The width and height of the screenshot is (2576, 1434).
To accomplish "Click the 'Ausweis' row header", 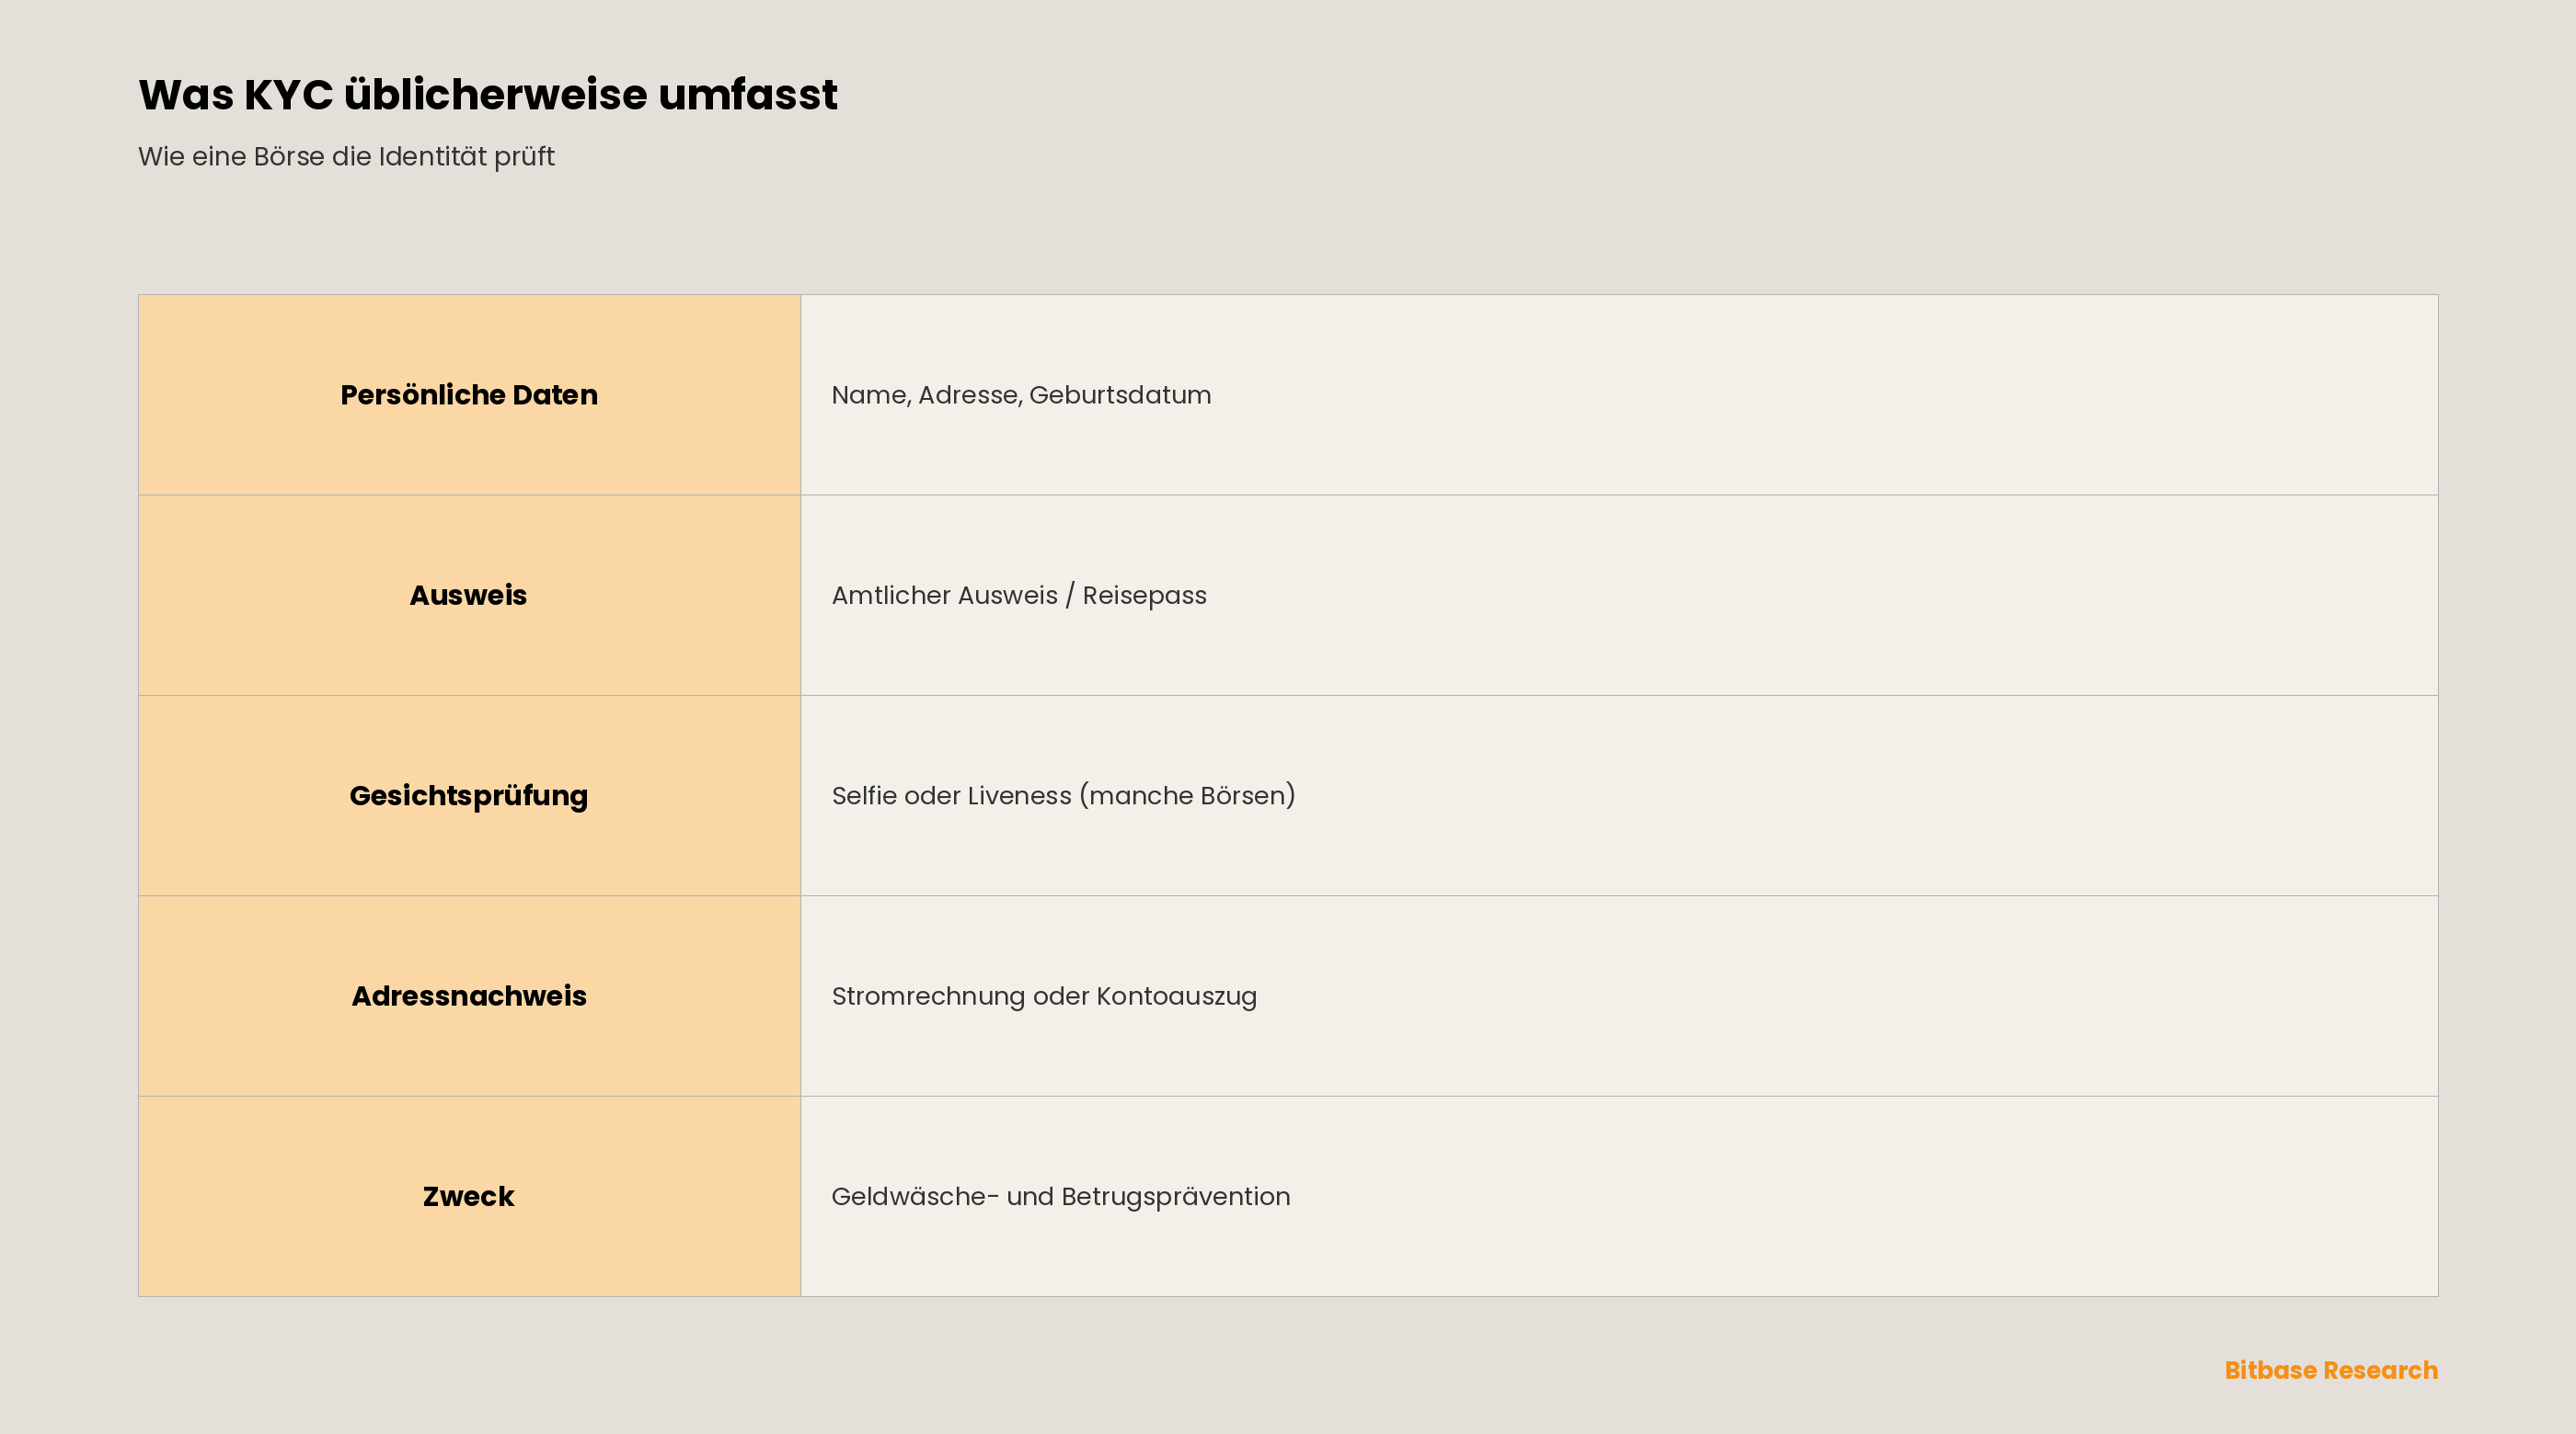I will [x=469, y=596].
